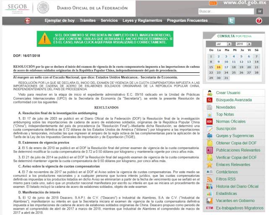Image resolution: width=269 pixels, height=215 pixels.
Task: Click the Verificar Copia del DOF icon
Action: pos(209,157)
